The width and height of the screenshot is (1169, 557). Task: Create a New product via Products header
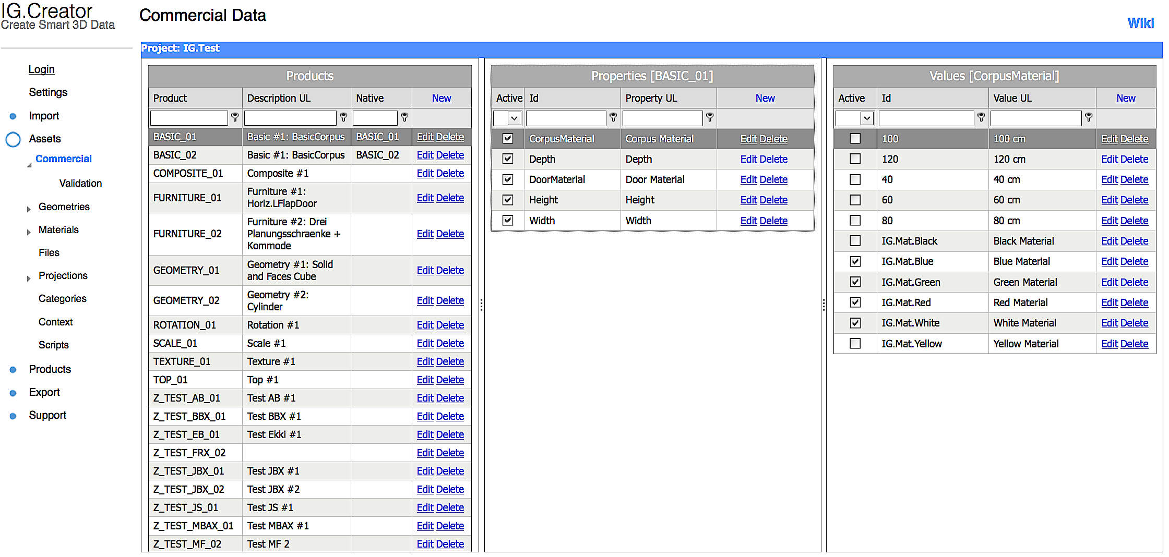[441, 98]
